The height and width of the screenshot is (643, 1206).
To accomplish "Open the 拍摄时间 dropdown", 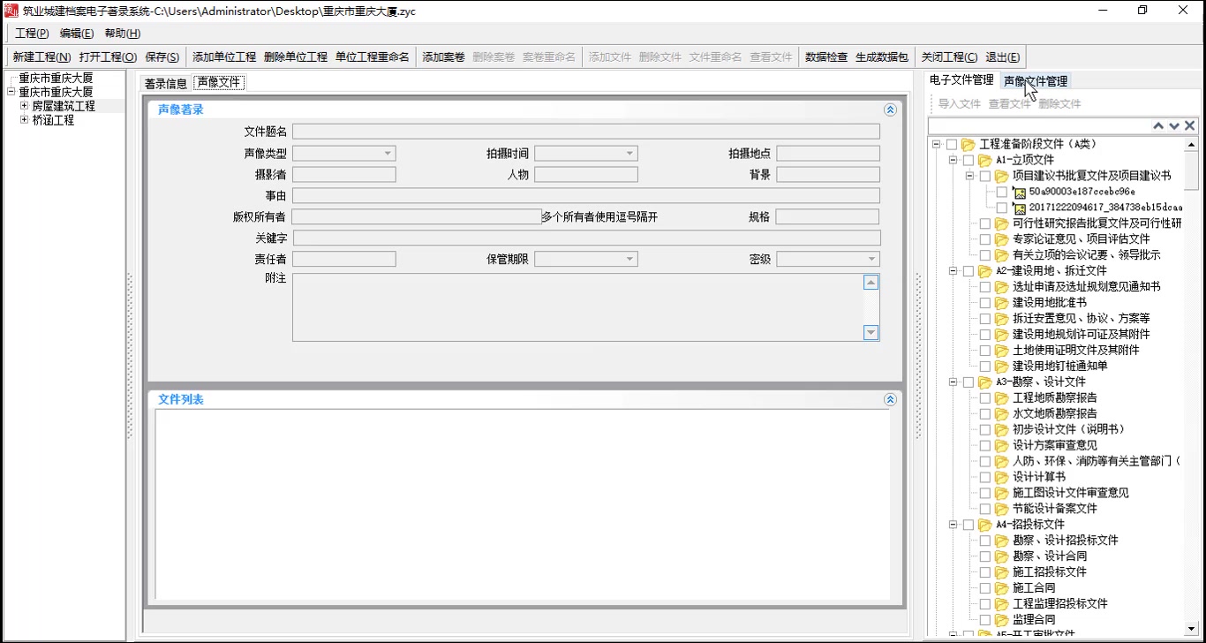I will [629, 153].
